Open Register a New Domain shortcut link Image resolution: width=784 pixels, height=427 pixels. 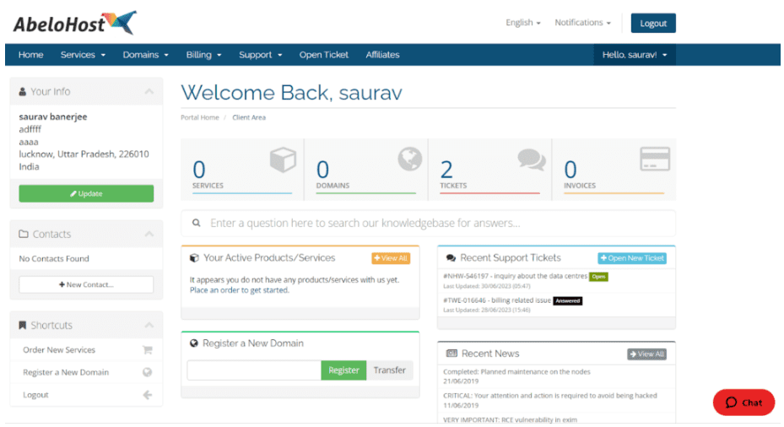66,372
